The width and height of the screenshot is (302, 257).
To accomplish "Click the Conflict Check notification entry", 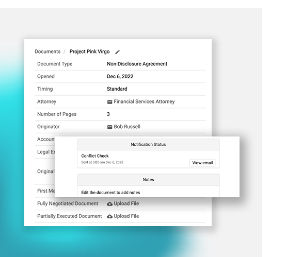I will 95,156.
